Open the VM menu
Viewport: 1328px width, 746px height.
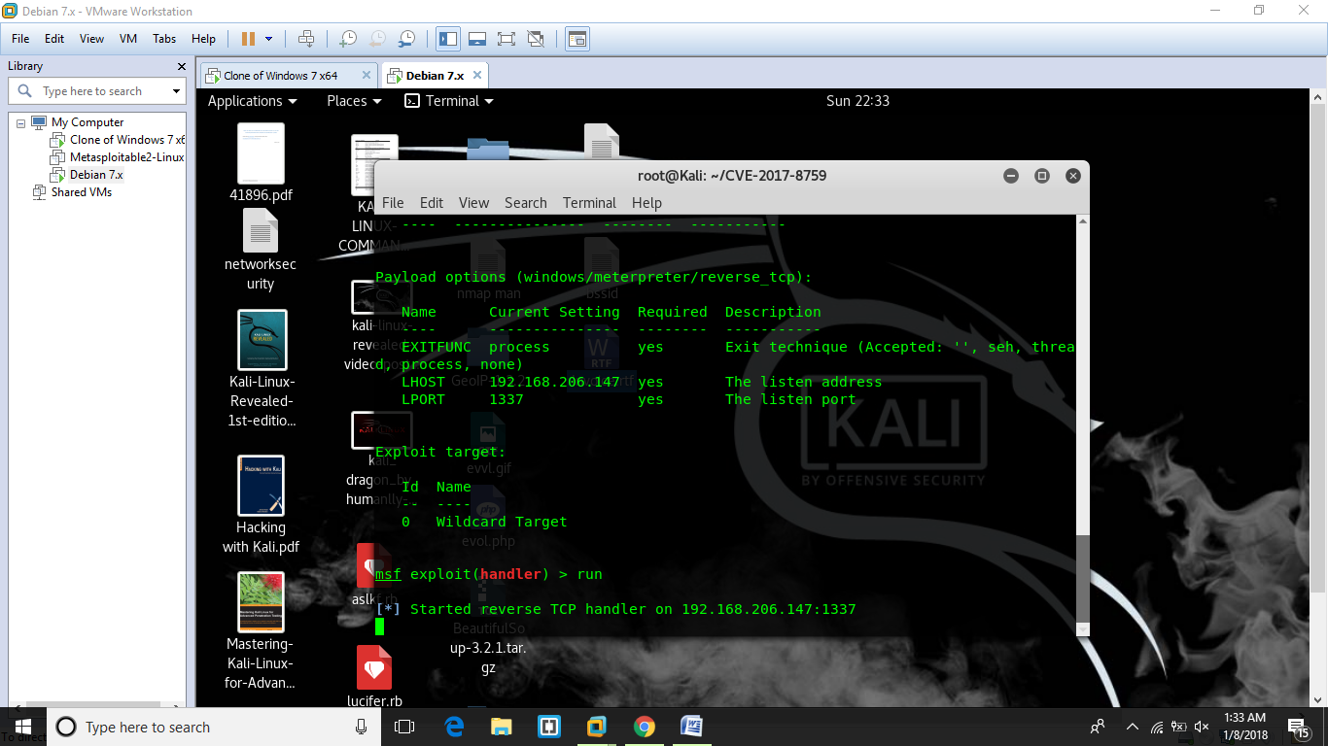[128, 39]
